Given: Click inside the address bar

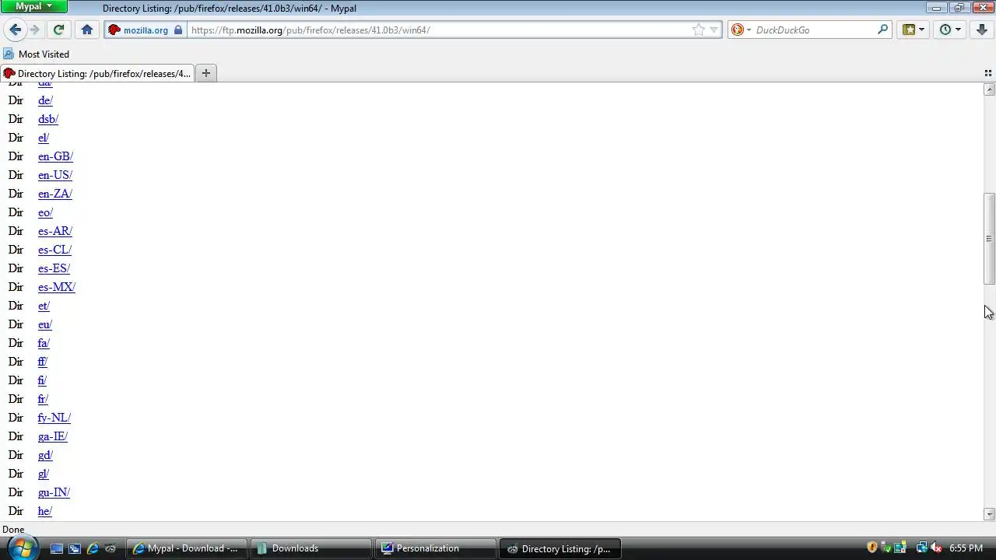Looking at the screenshot, I should point(440,30).
